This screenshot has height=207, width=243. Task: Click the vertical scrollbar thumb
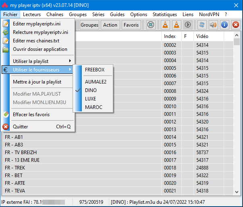237,42
